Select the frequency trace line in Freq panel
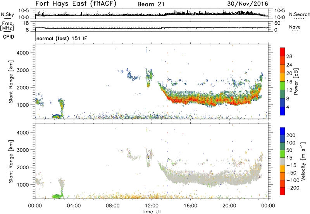The height and width of the screenshot is (214, 310). coord(152,28)
